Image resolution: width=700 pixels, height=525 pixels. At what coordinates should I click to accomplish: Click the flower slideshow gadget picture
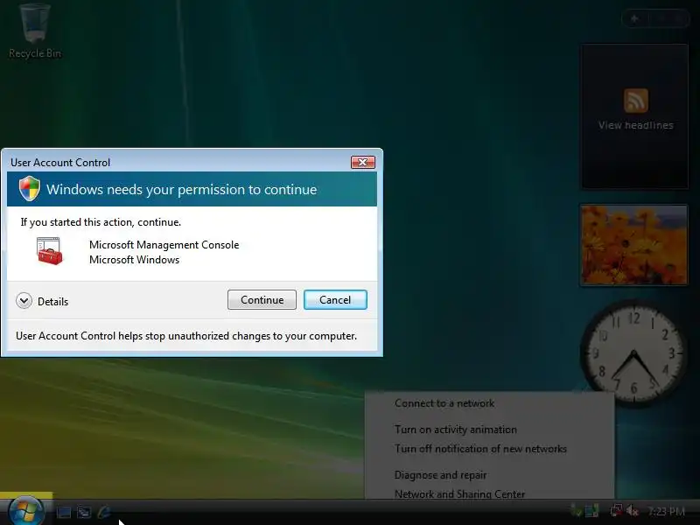tap(633, 245)
